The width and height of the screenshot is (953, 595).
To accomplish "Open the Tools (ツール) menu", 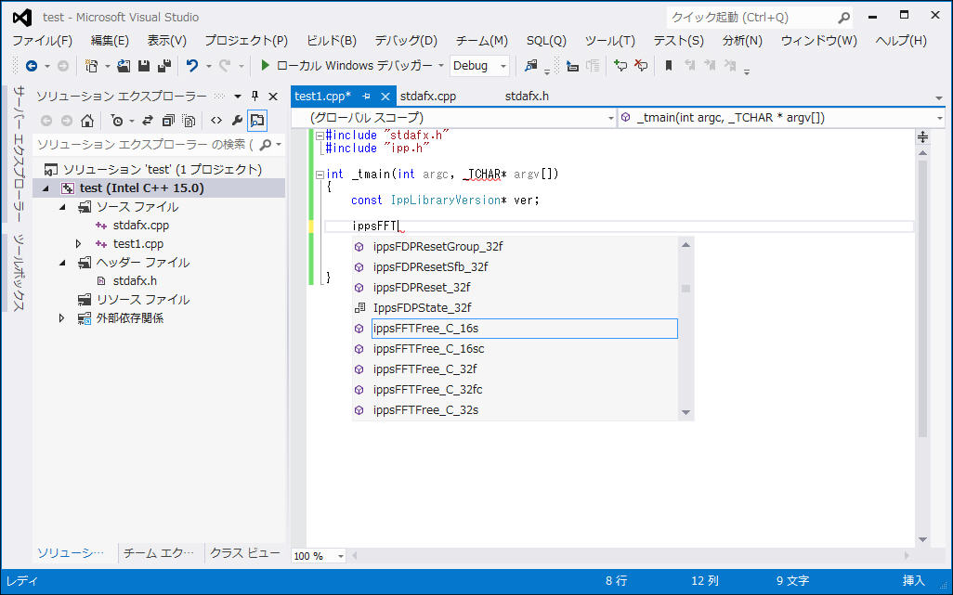I will pos(610,41).
